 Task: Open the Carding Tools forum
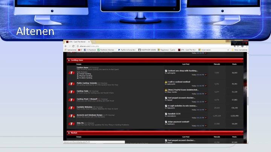point(82,91)
